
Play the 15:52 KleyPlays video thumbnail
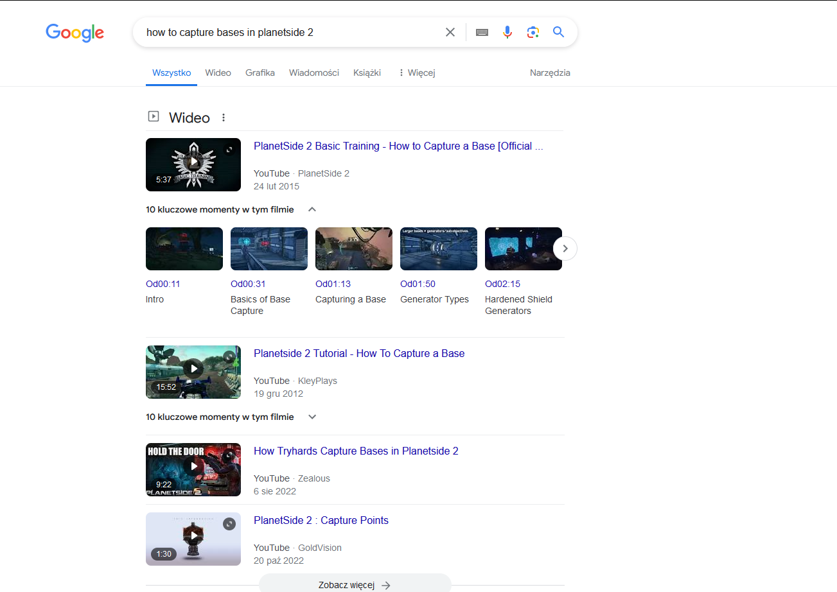click(x=193, y=372)
